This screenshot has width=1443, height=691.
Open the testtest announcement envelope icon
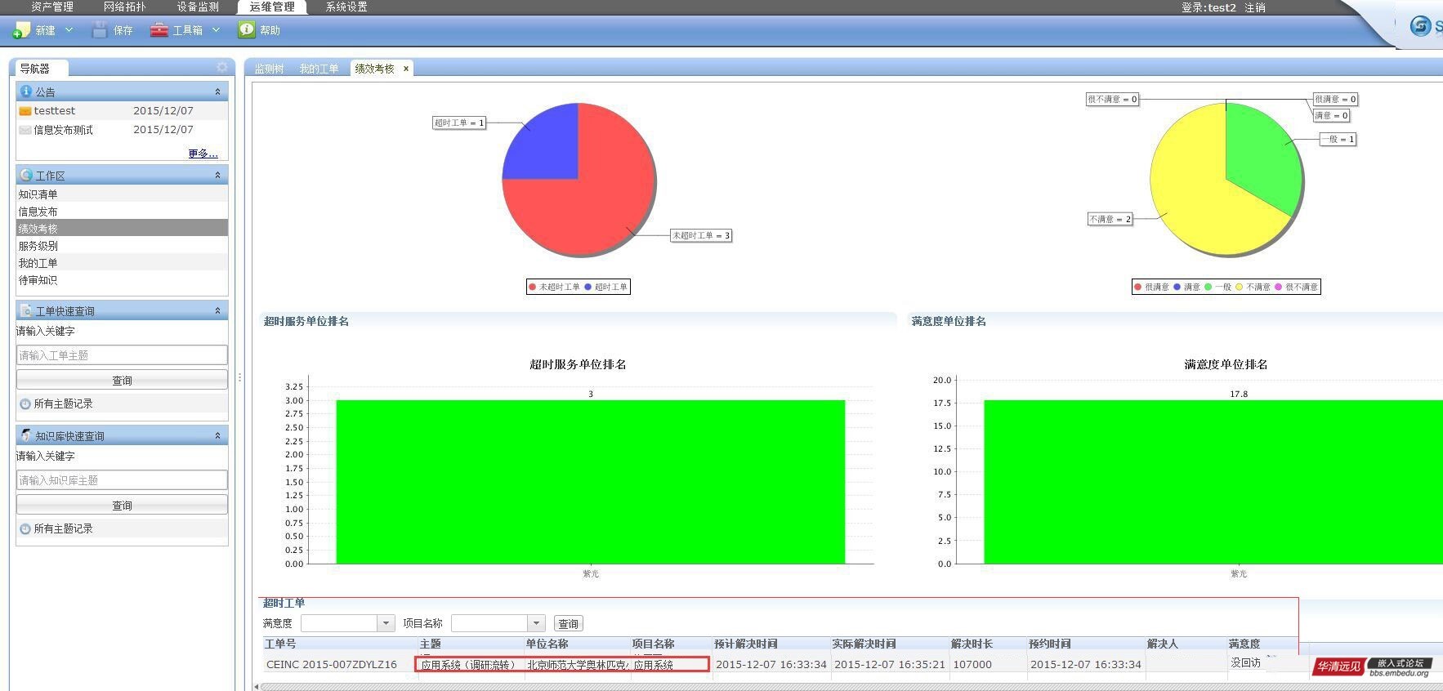point(25,111)
